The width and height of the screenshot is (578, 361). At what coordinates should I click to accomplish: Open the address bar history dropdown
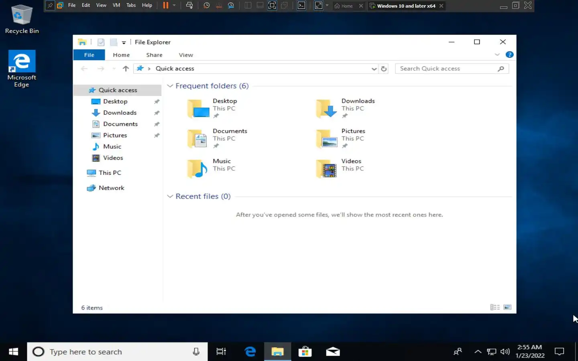[374, 69]
